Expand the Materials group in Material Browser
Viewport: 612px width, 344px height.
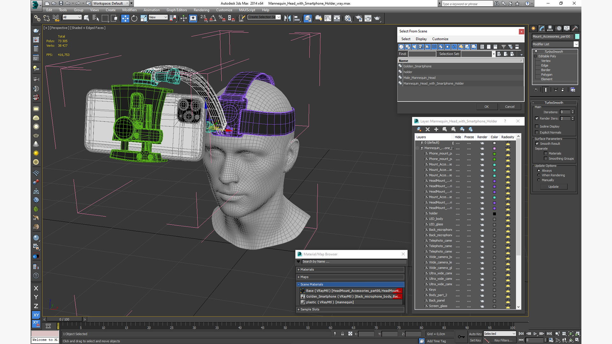[x=351, y=269]
